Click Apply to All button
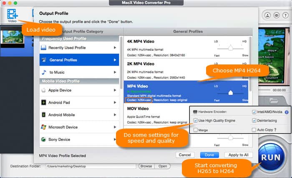292x178 pixels. coord(238,155)
